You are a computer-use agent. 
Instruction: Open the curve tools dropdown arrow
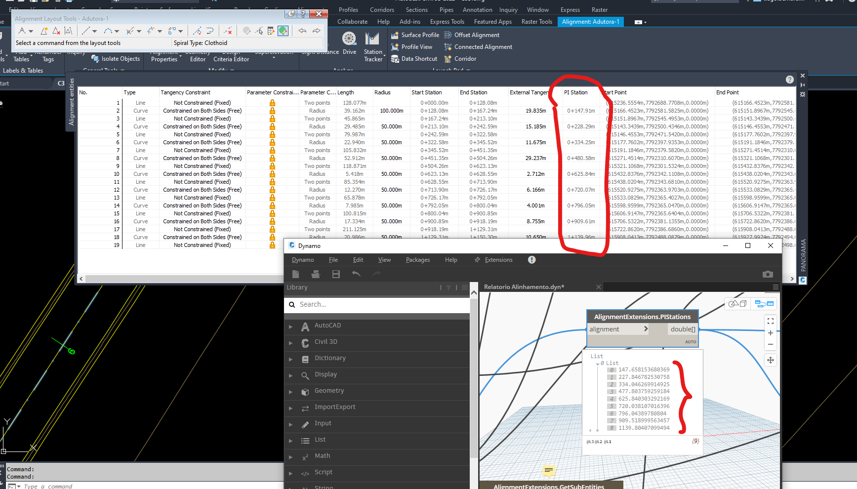pos(117,32)
